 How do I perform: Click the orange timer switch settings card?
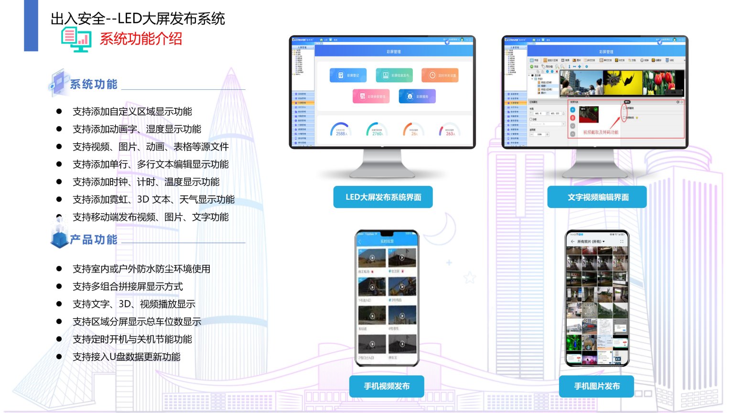(x=440, y=76)
